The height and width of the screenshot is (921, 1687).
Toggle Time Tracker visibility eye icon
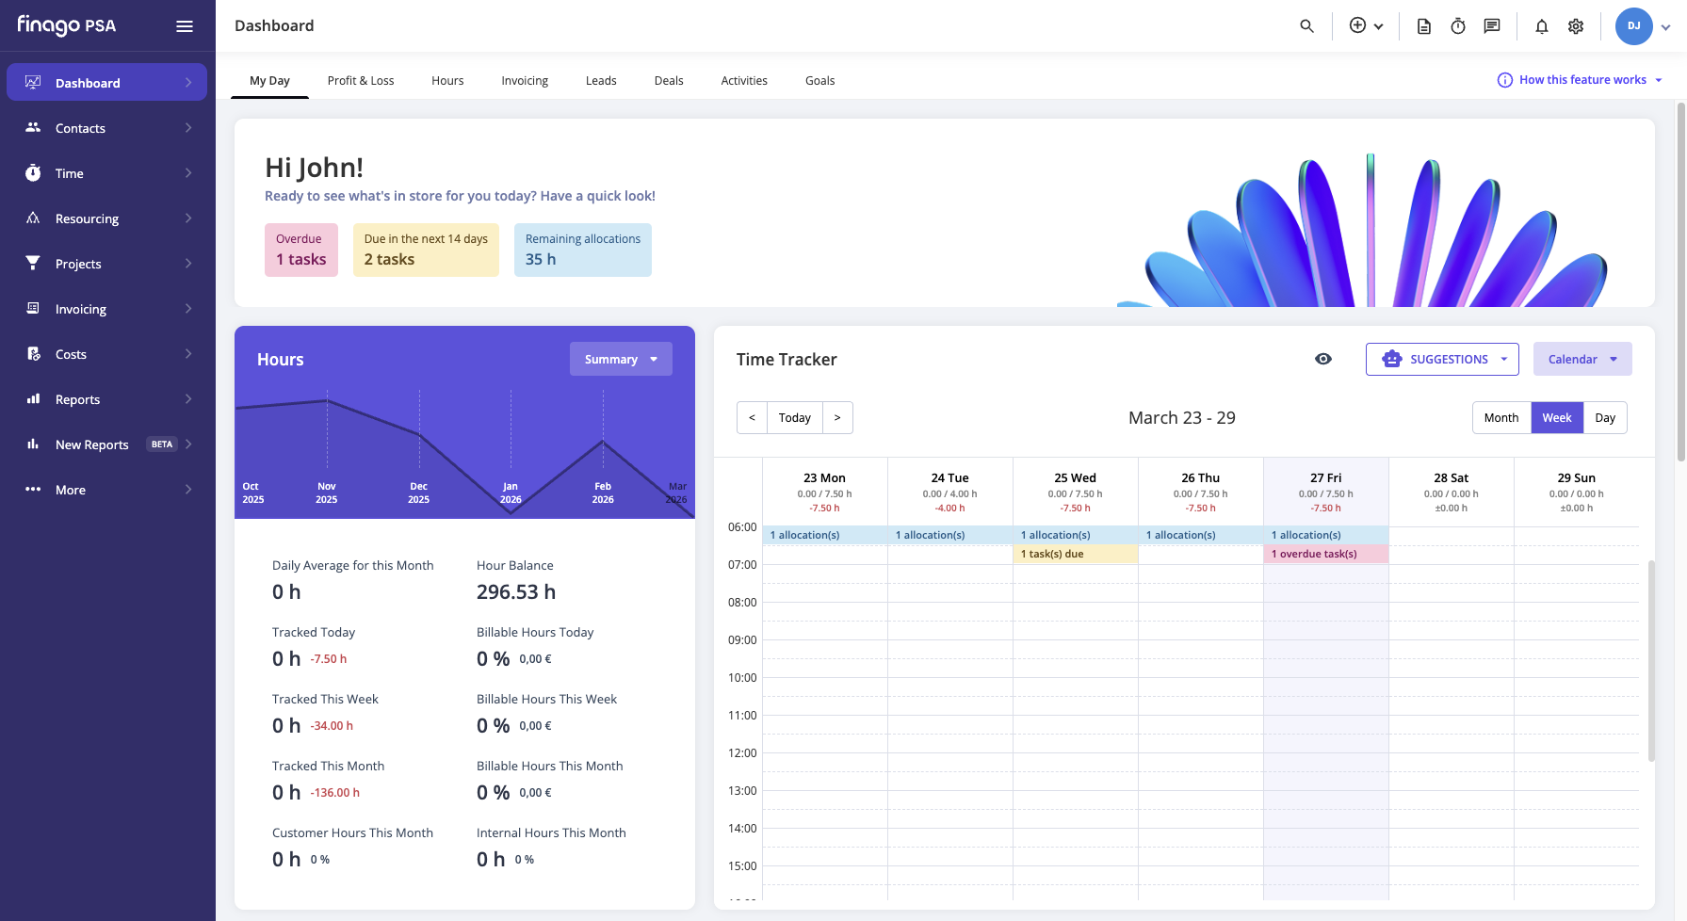click(1323, 359)
